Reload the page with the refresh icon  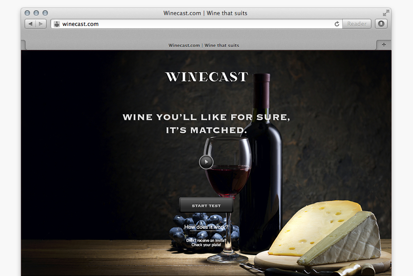click(x=336, y=24)
